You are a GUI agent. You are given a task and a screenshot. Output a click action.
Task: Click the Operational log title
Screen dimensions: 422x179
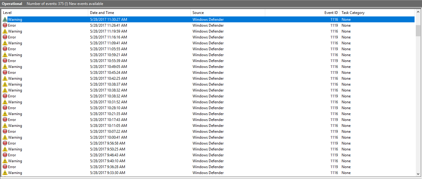tap(12, 4)
